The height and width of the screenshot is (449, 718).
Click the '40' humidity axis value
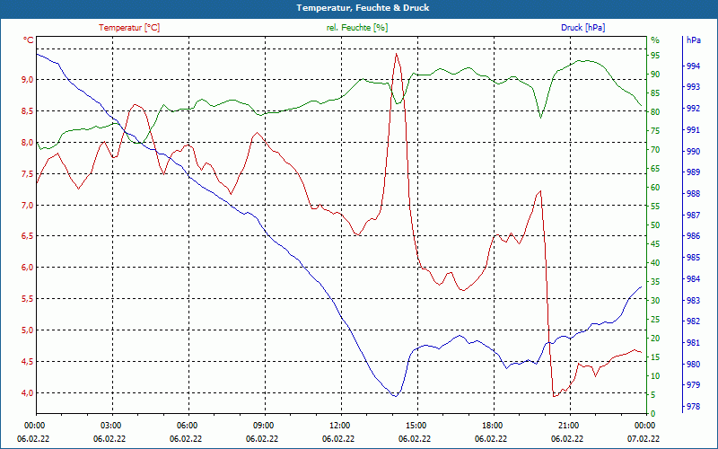coord(655,263)
